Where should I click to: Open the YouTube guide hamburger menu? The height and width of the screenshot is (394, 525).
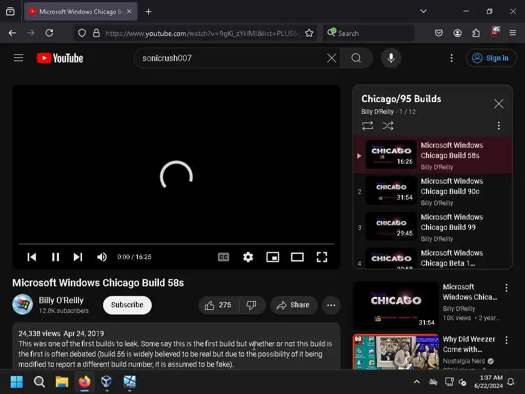point(18,58)
